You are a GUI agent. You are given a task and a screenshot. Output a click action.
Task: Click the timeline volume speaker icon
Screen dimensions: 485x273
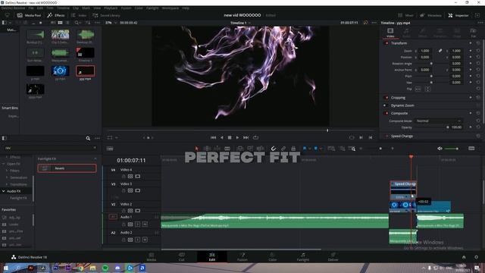[x=440, y=149]
